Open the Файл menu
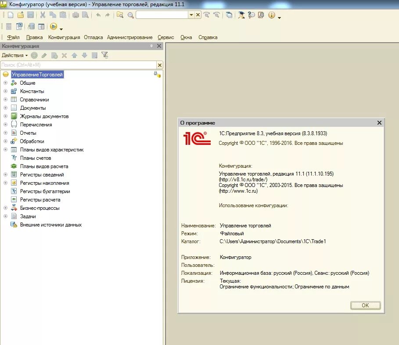The height and width of the screenshot is (345, 399). point(13,37)
